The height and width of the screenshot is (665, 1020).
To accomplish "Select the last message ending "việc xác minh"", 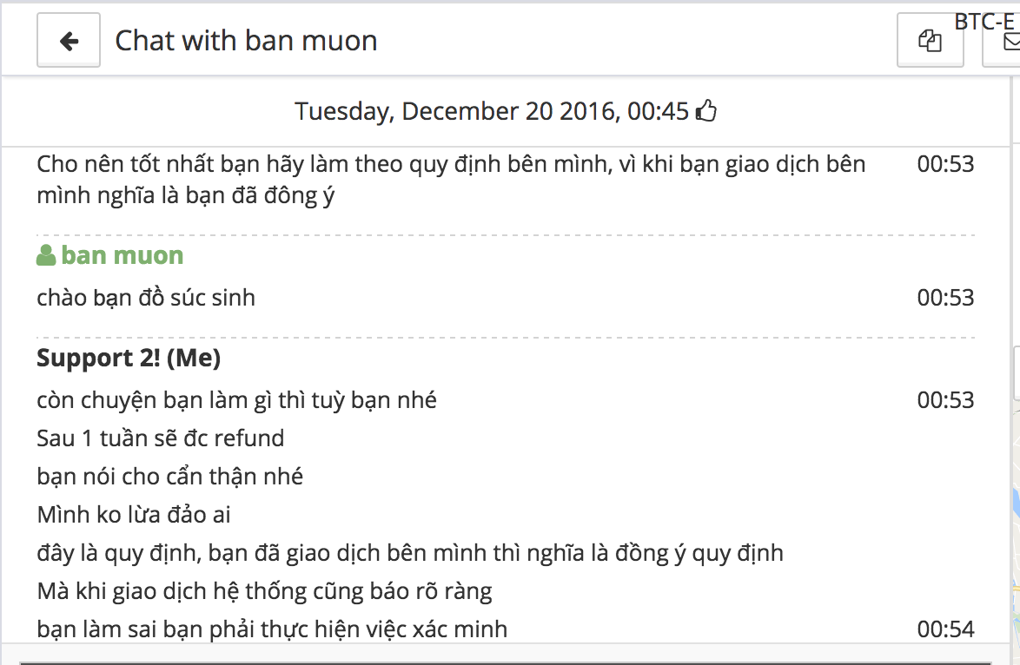I will click(x=272, y=629).
